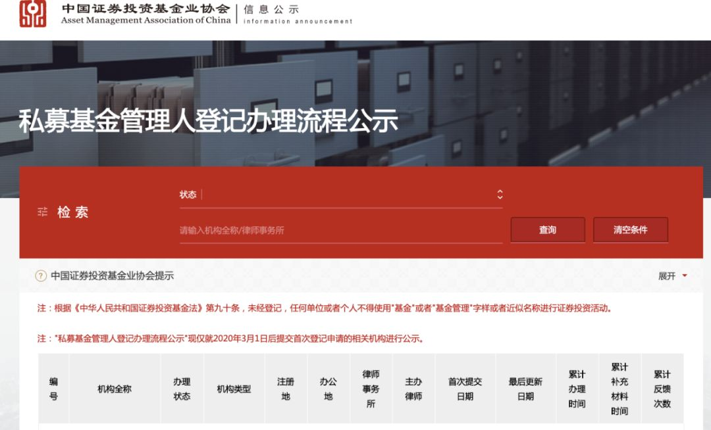Viewport: 711px width, 430px height.
Task: Click the 信息公示 header link
Action: [x=271, y=10]
